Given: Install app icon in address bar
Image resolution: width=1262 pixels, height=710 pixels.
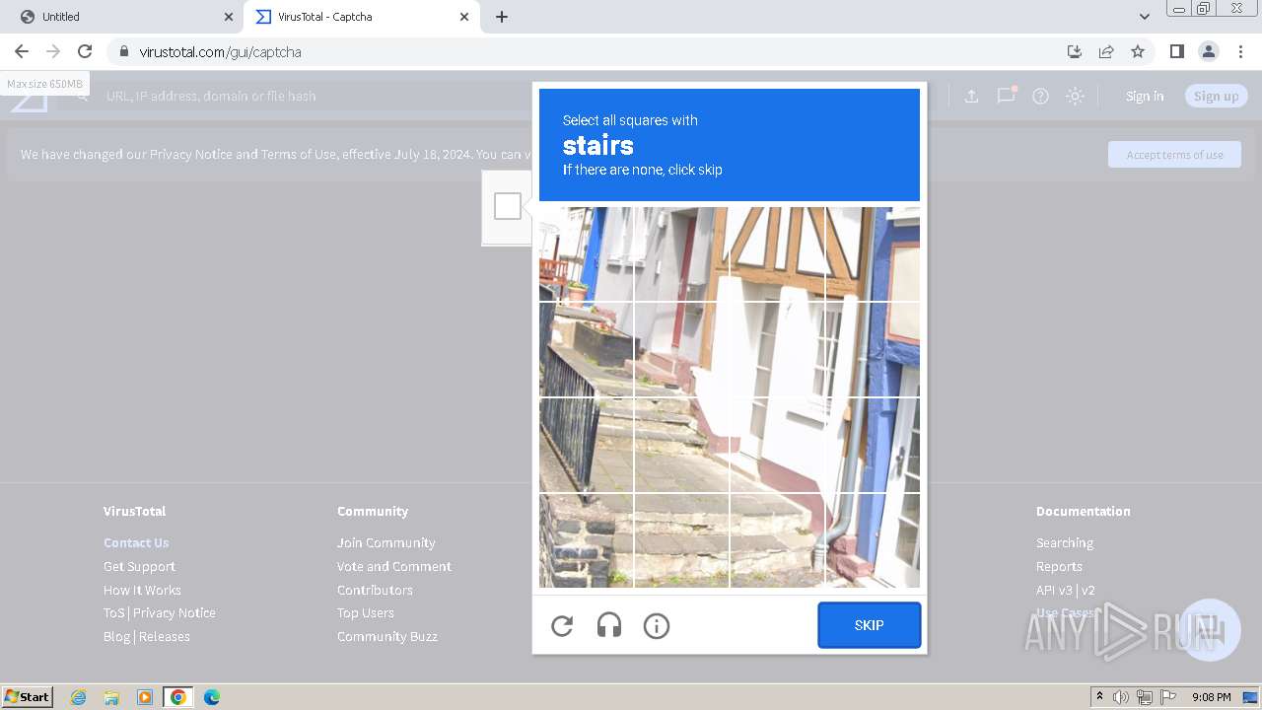Looking at the screenshot, I should (x=1075, y=51).
